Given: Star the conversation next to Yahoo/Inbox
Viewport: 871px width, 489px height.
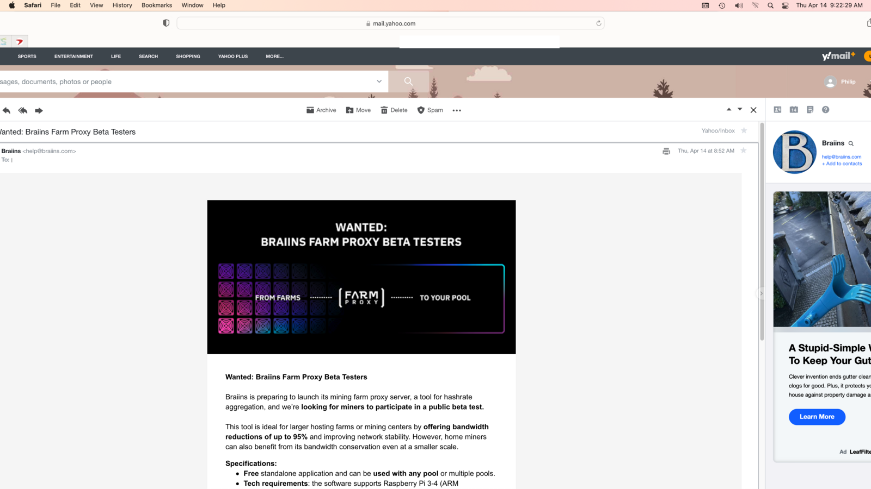Looking at the screenshot, I should (744, 130).
